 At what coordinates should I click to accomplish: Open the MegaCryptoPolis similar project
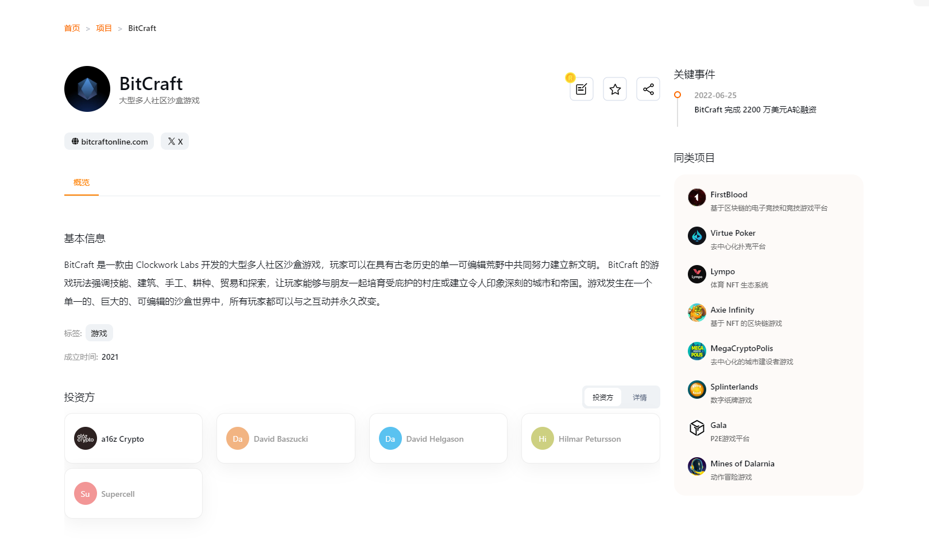(741, 348)
